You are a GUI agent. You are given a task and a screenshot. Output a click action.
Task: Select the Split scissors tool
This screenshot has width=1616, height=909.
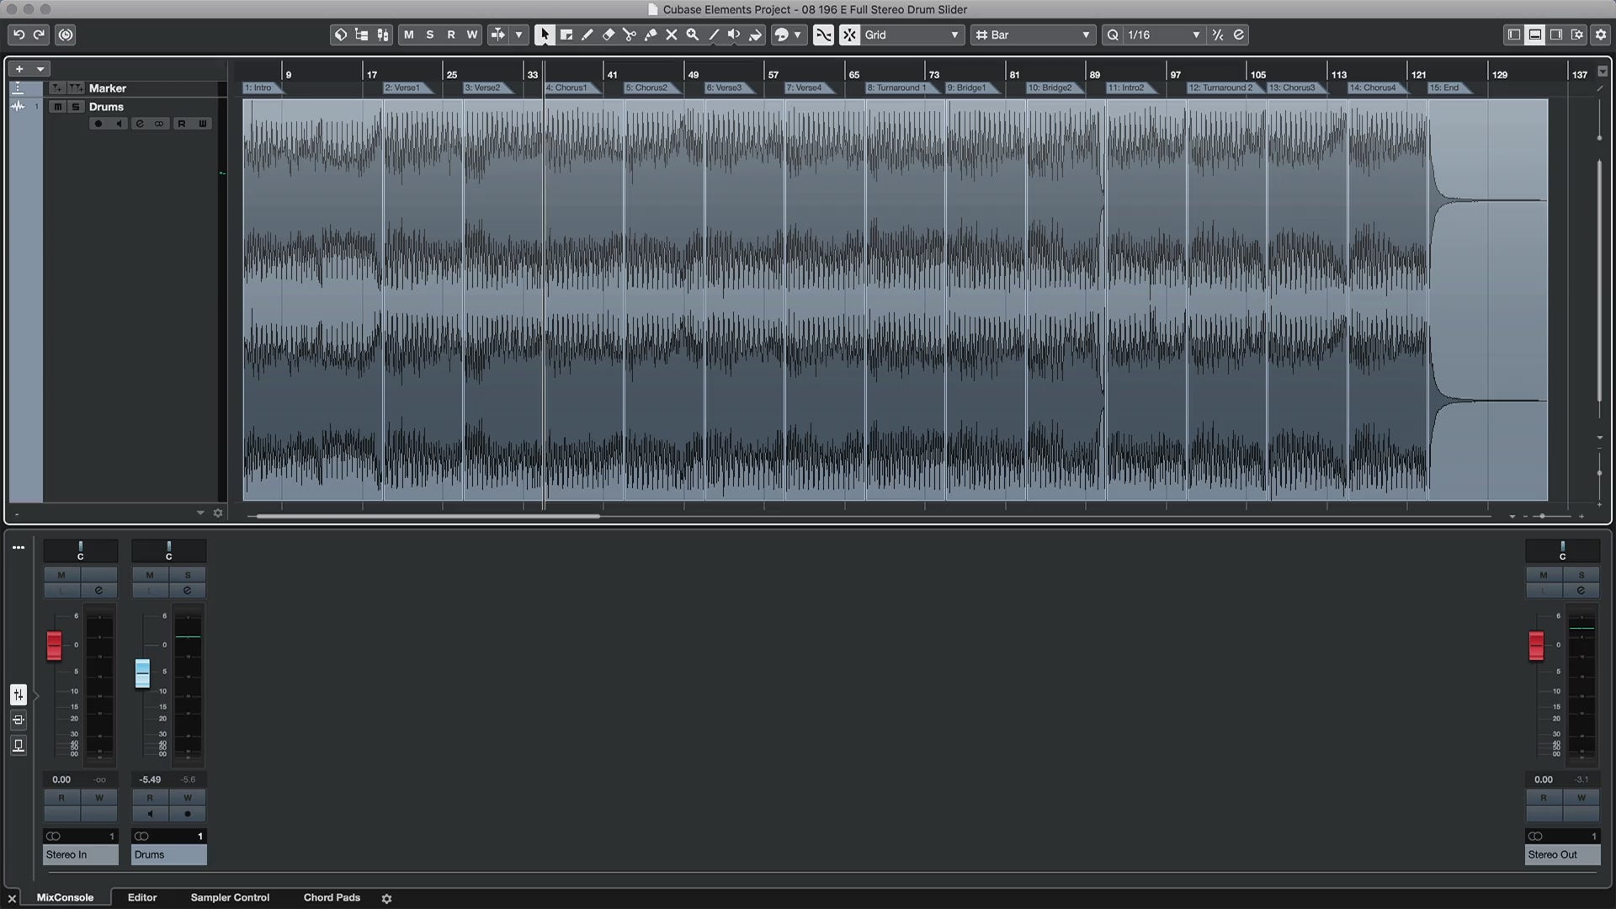pos(630,35)
